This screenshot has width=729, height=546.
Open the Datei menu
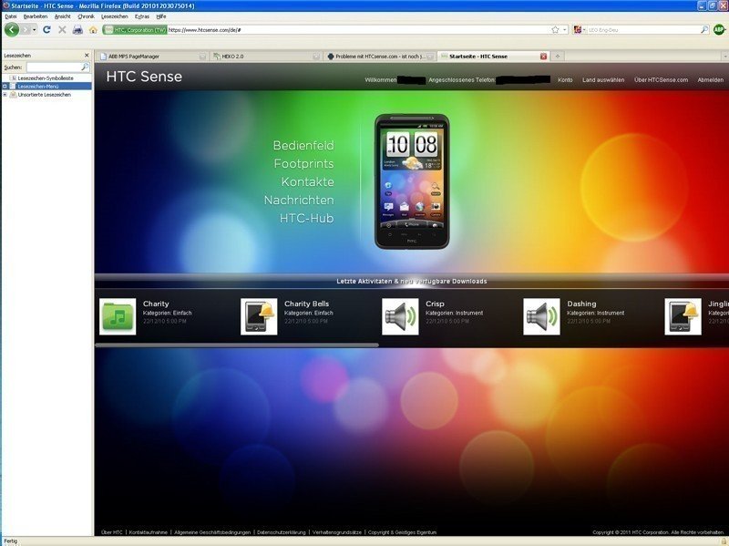pyautogui.click(x=11, y=16)
